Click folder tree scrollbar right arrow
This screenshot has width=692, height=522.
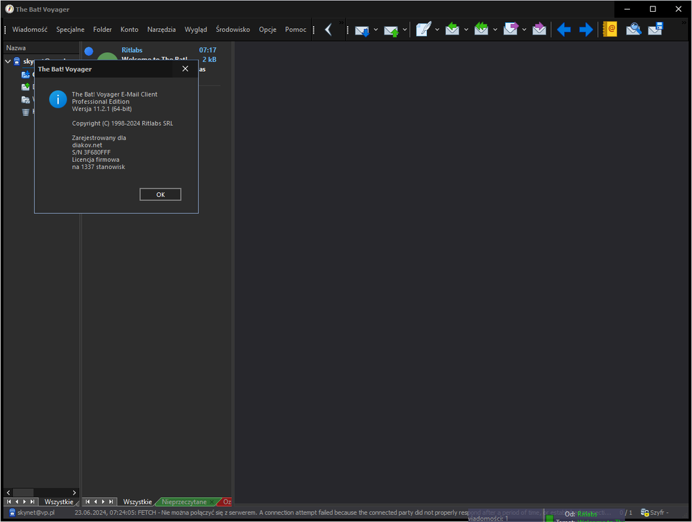[74, 493]
